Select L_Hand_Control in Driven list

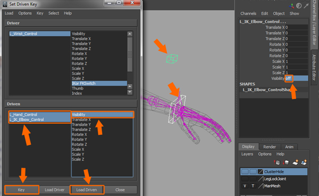[x=40, y=115]
